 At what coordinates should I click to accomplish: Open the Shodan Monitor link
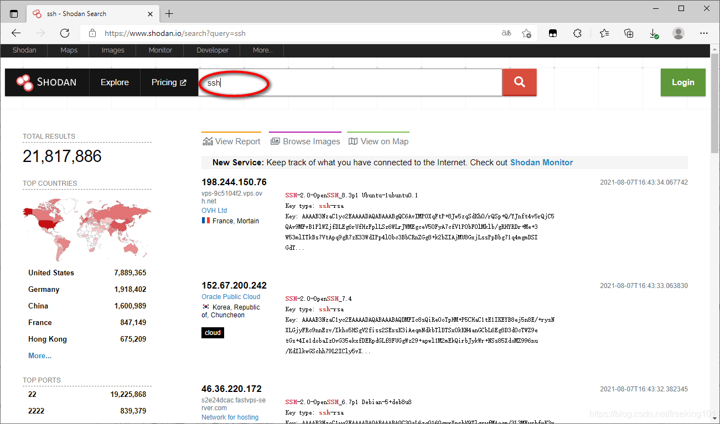541,163
